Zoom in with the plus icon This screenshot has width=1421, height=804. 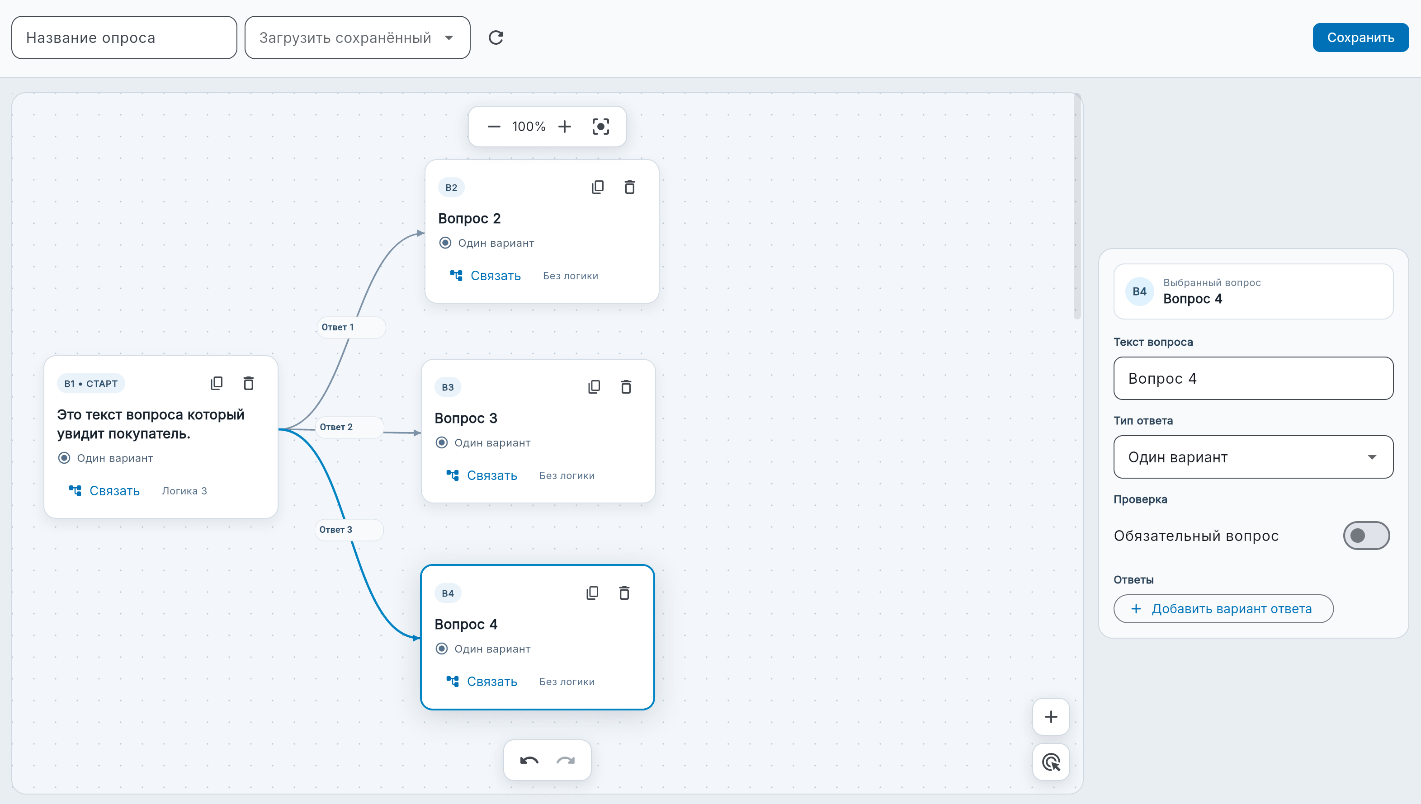[564, 127]
